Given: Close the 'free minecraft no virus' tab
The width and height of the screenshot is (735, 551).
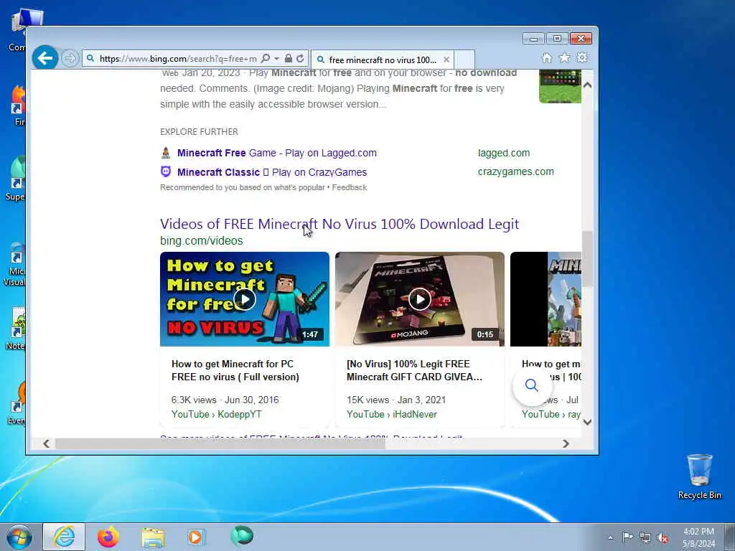Looking at the screenshot, I should tap(446, 60).
